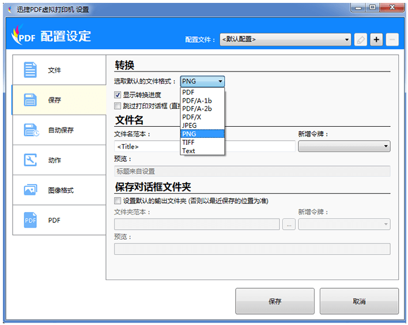
Task: Click the 保存 floppy disk sidebar icon
Action: 31,100
